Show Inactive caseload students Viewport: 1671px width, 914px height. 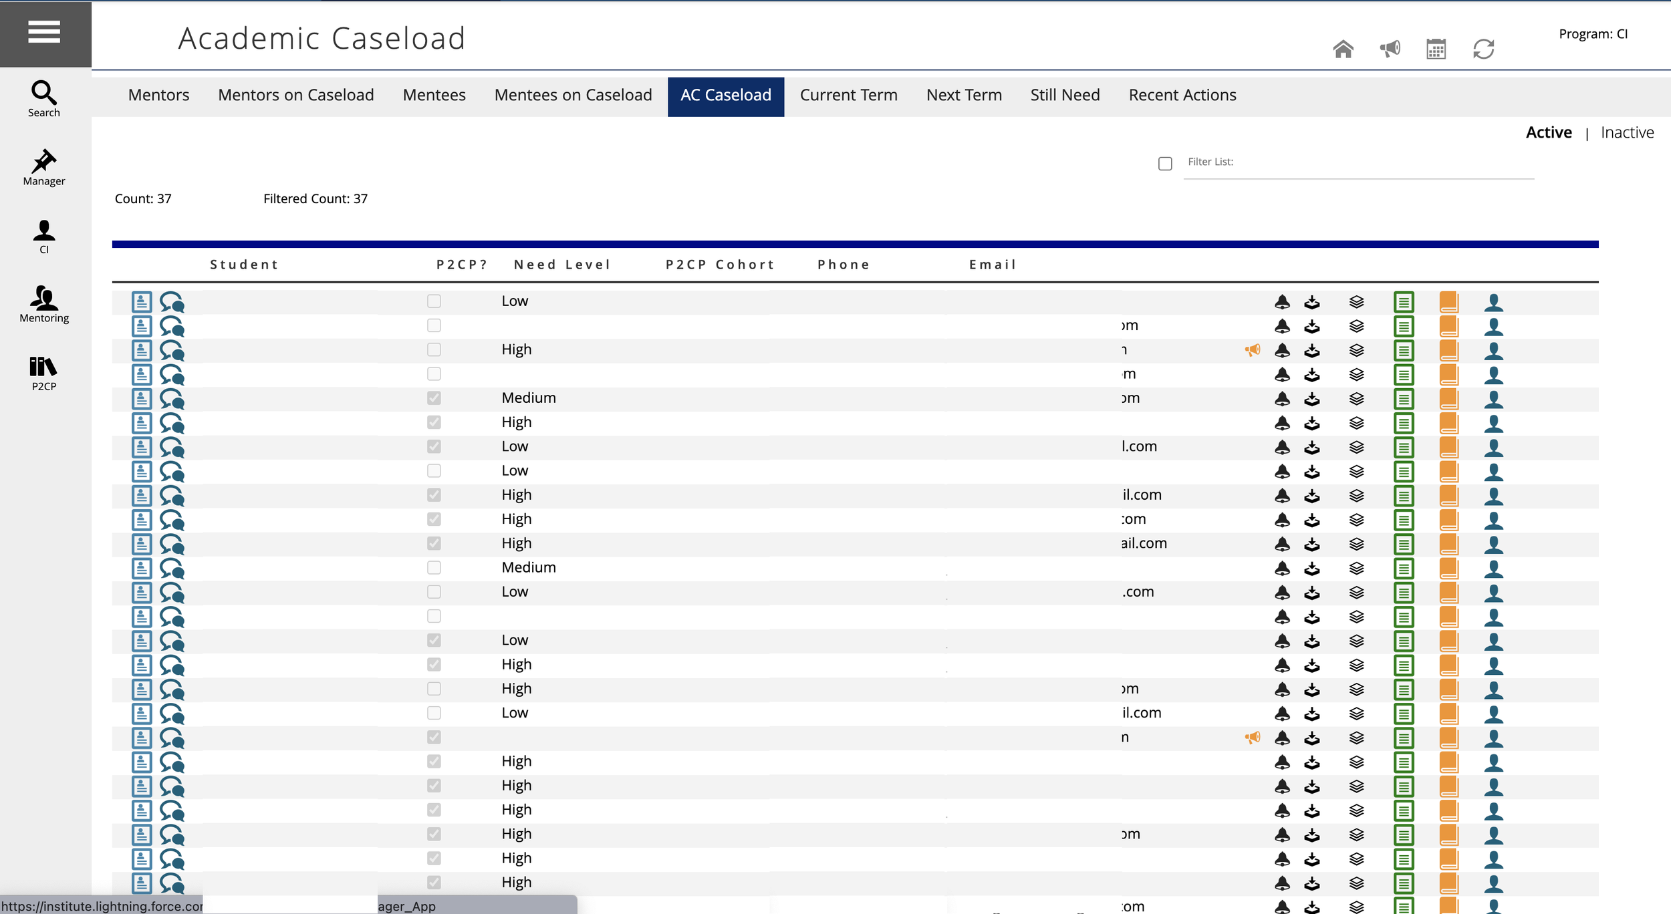[1627, 132]
